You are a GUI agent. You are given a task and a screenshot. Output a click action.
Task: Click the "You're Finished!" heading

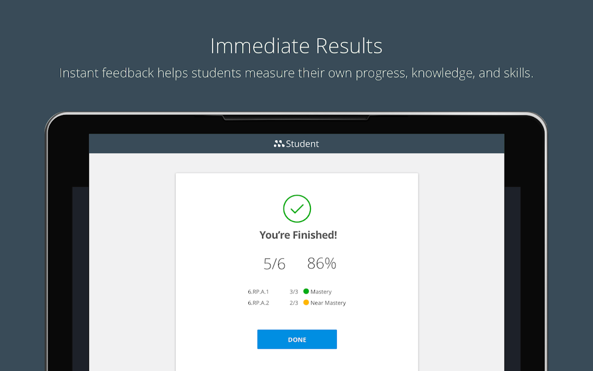coord(298,235)
